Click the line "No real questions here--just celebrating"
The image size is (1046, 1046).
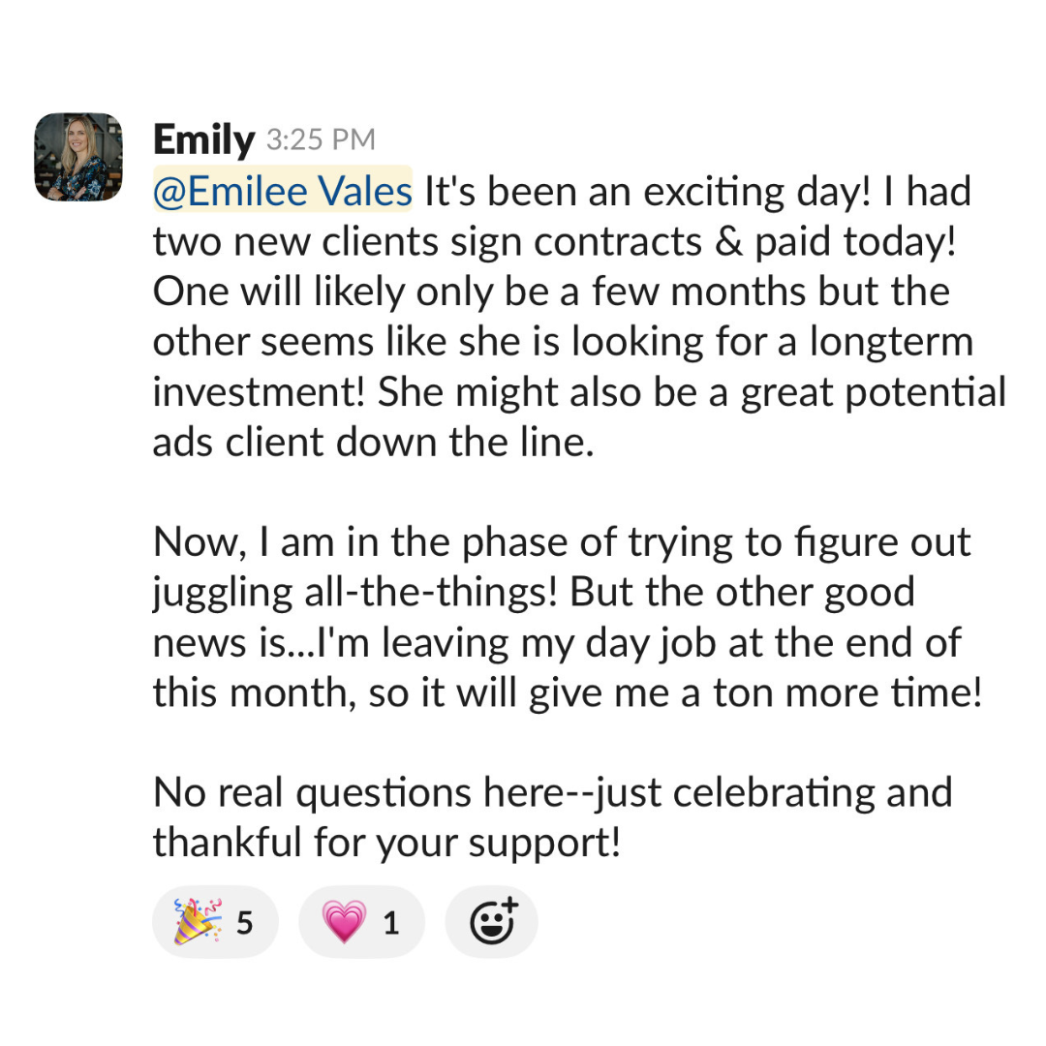click(x=552, y=794)
